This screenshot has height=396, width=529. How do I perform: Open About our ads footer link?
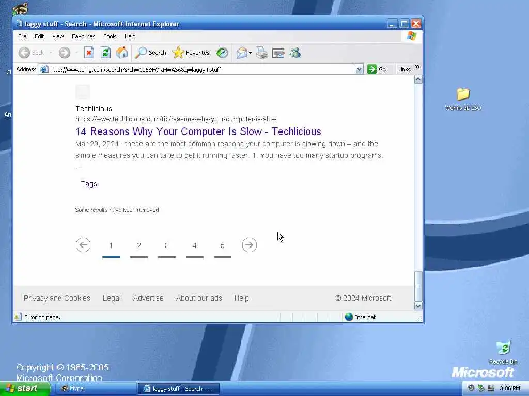tap(199, 298)
